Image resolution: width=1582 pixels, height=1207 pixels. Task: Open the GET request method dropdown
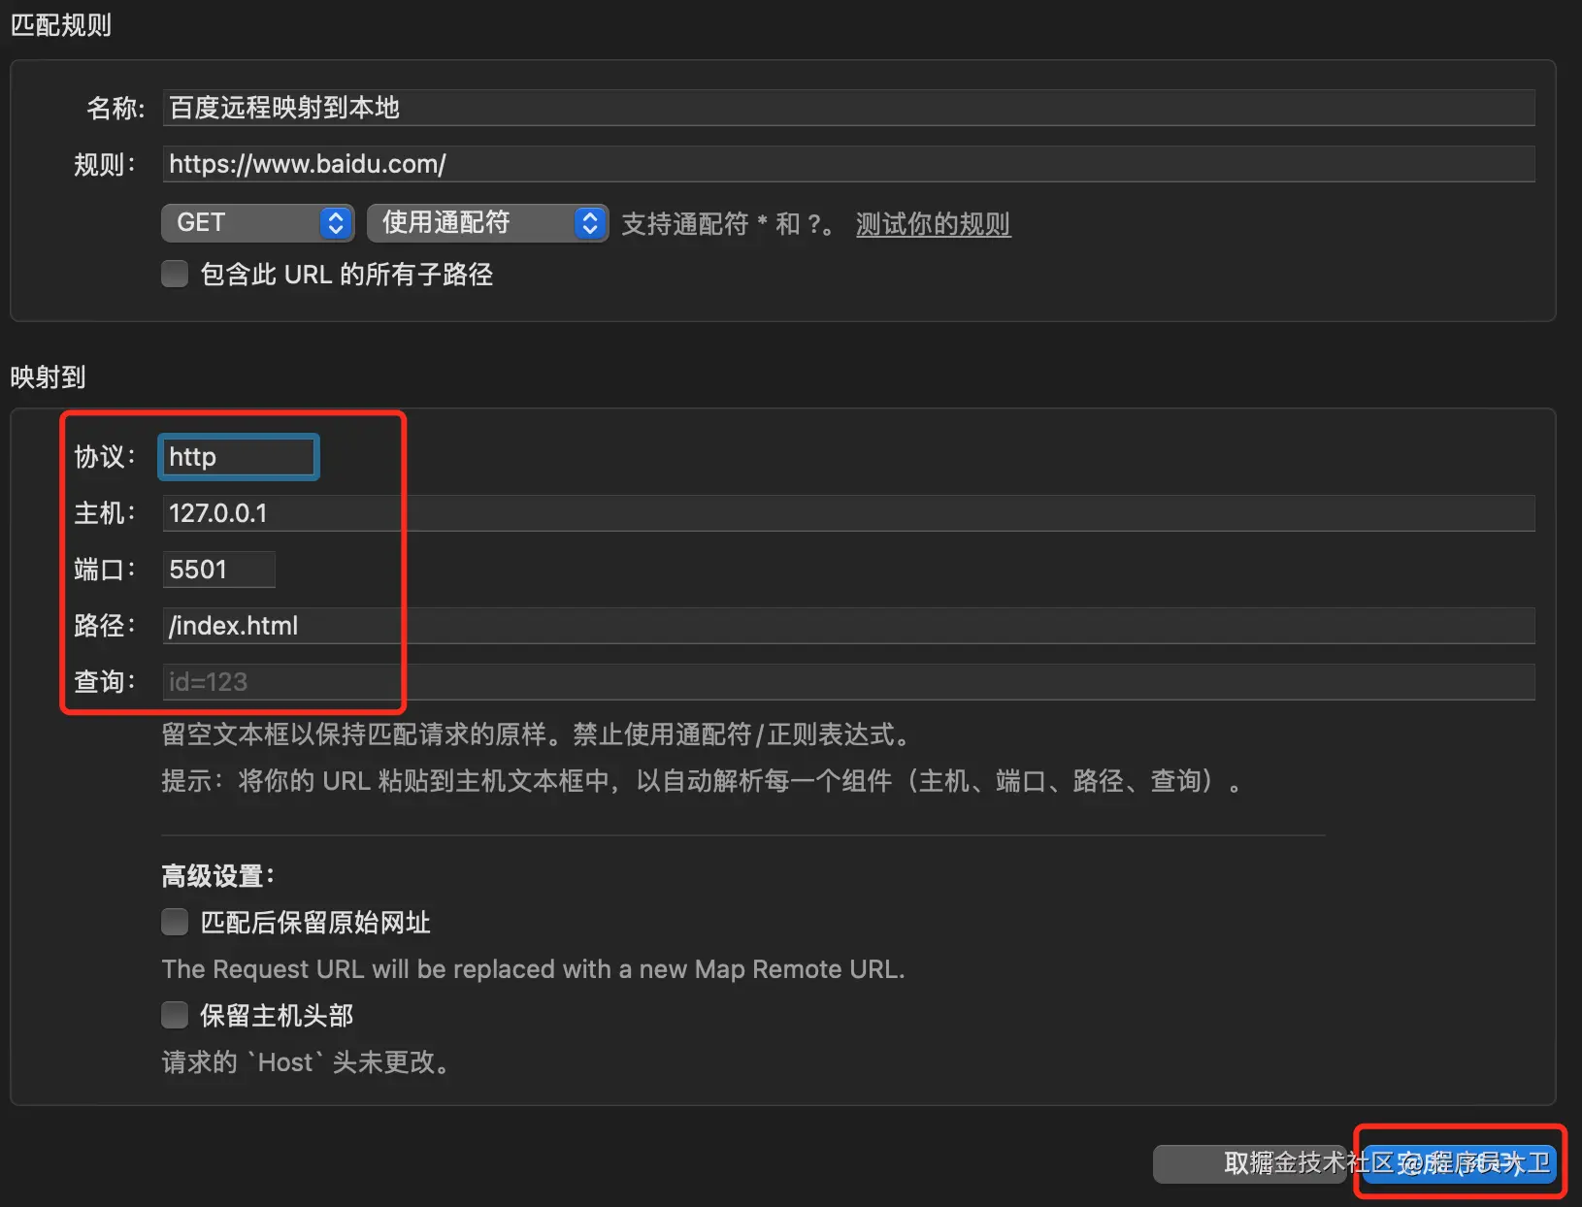point(256,223)
